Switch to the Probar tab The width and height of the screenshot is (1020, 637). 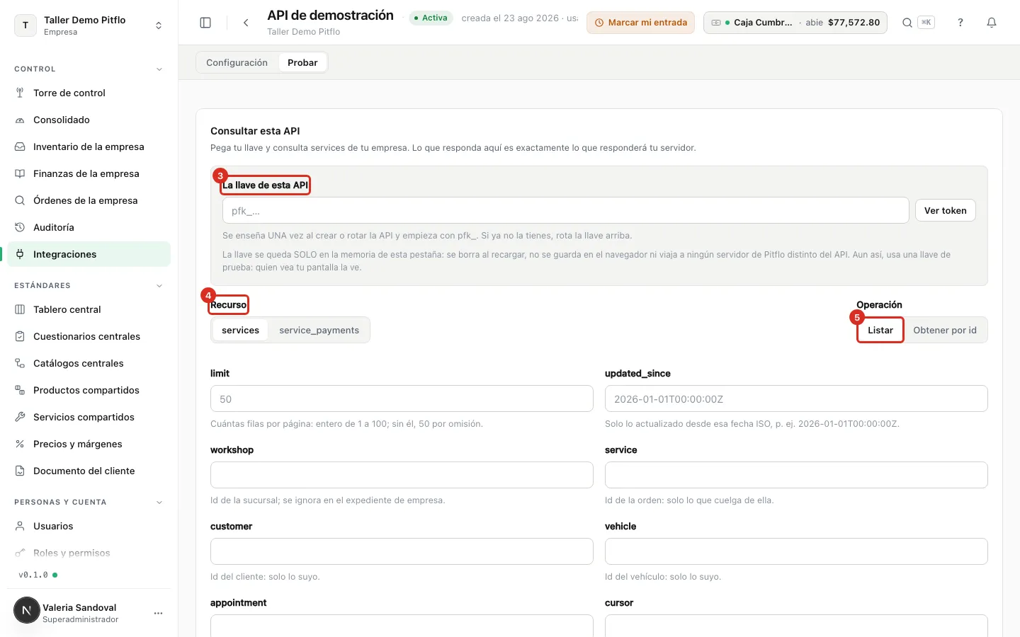(302, 62)
